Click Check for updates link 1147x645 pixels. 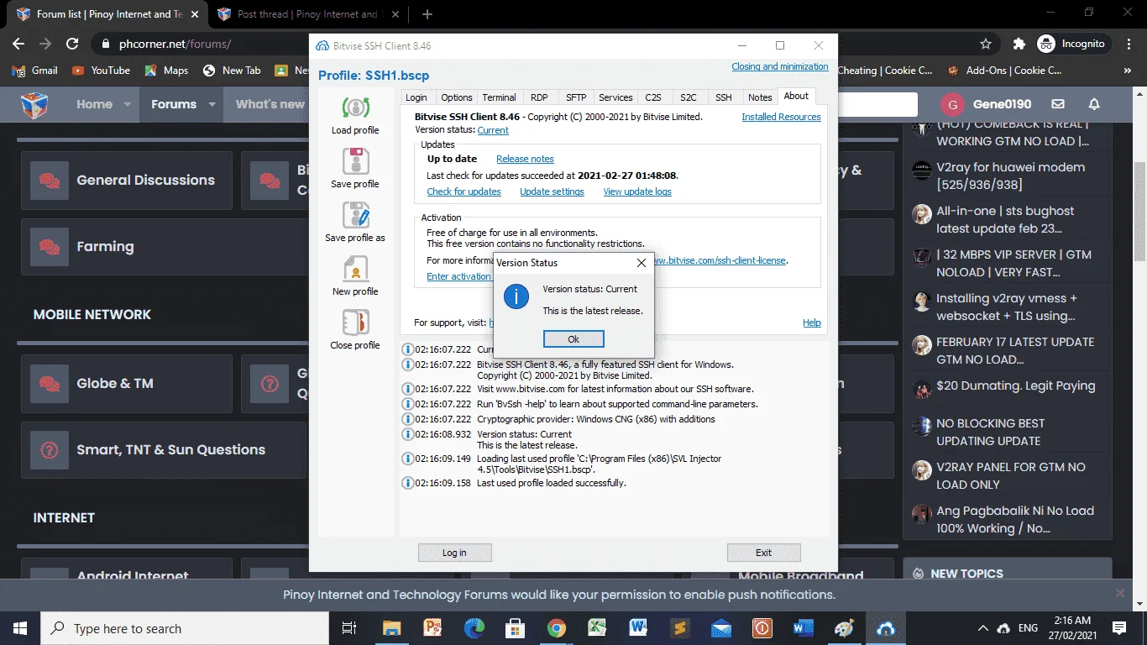click(464, 191)
